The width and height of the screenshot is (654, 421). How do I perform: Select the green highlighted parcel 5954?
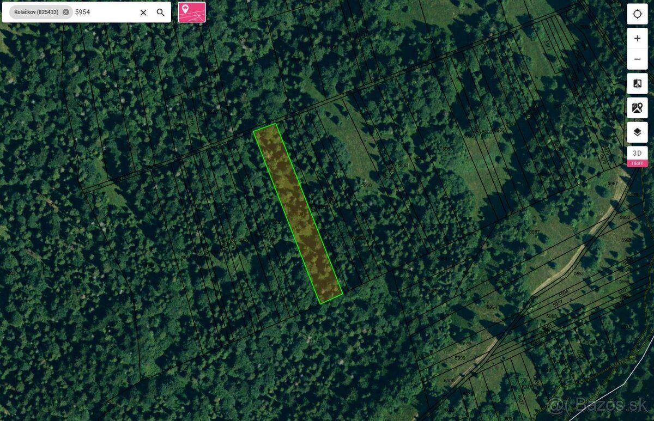[298, 213]
